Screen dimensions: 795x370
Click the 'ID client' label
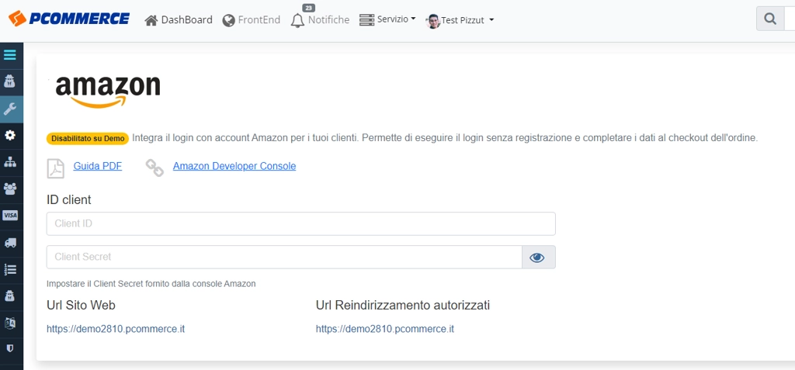68,199
